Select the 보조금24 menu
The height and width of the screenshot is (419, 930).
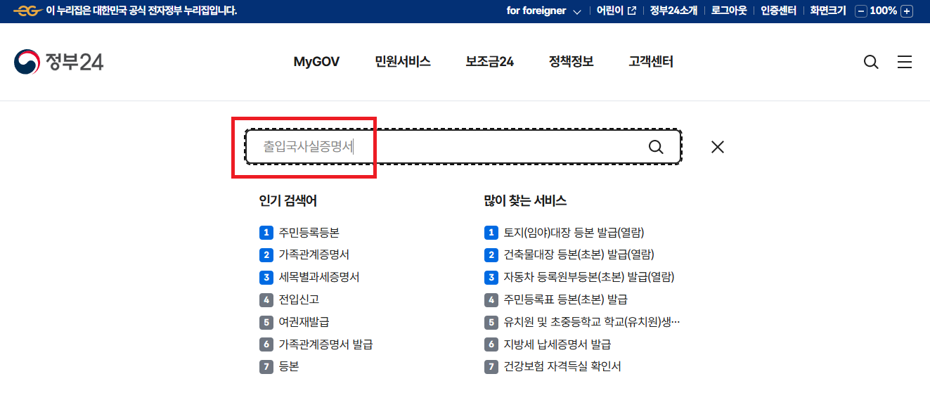(x=489, y=62)
